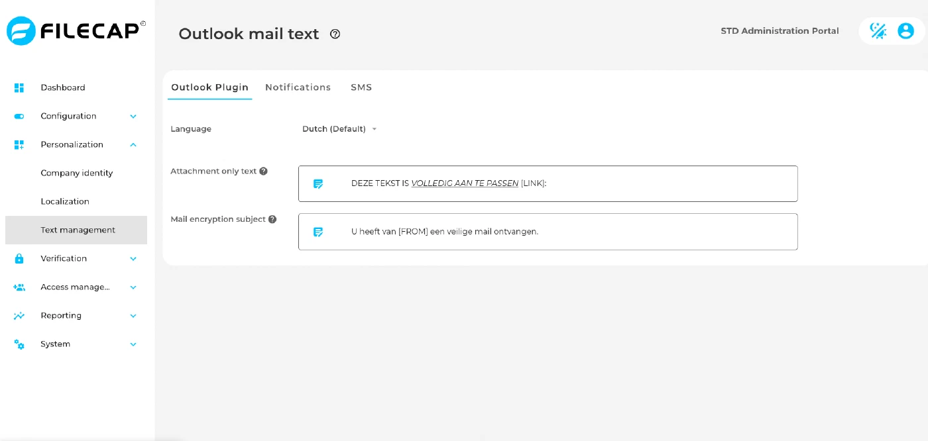
Task: Open the user account icon
Action: click(905, 30)
